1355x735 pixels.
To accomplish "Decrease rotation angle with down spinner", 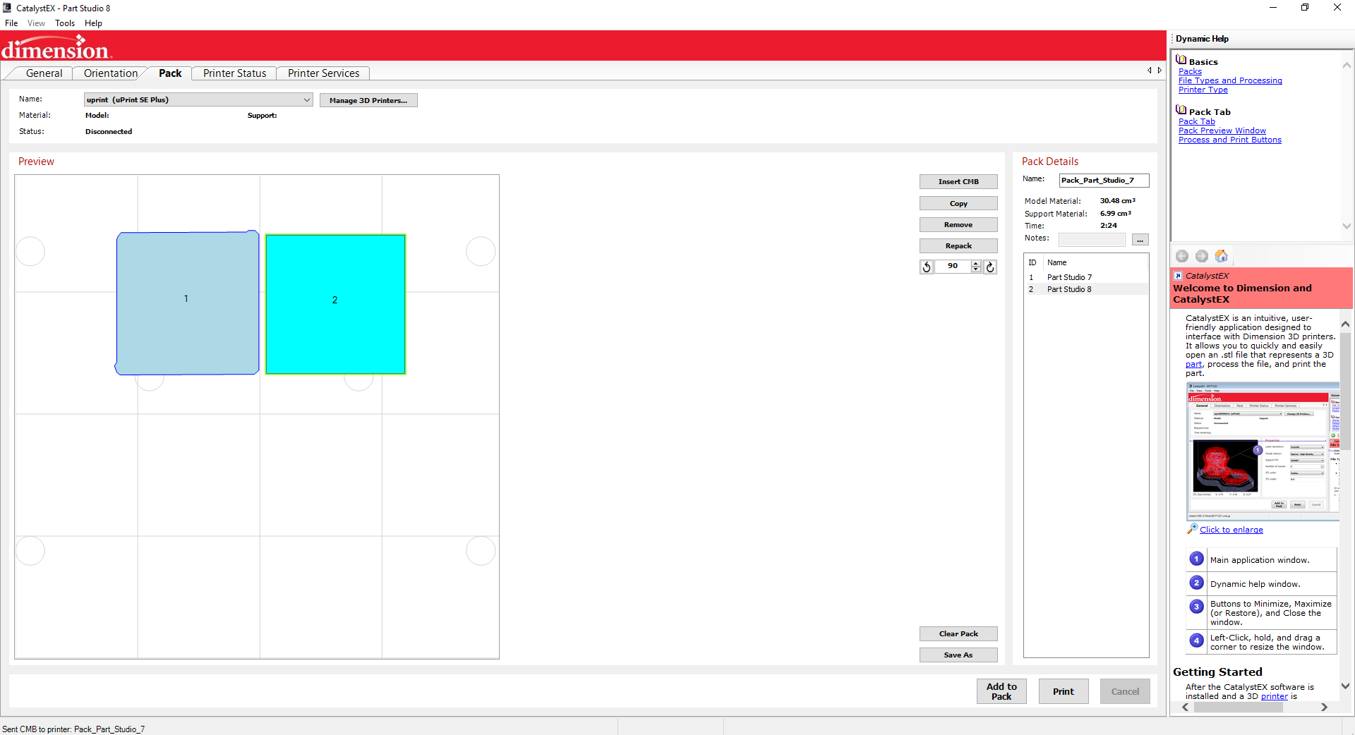I will (x=976, y=269).
